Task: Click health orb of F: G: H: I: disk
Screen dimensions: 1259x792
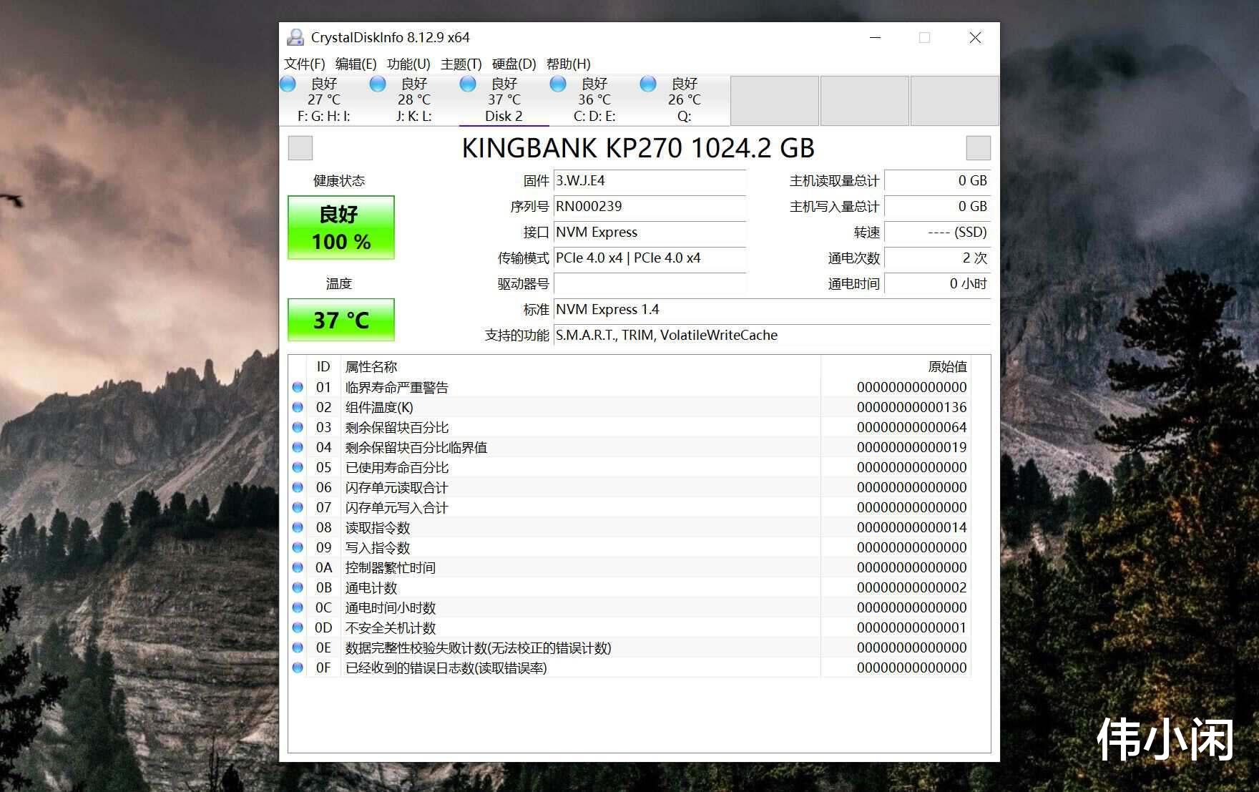Action: 288,84
